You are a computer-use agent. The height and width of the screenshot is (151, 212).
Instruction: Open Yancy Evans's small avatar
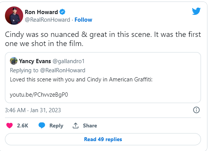point(14,61)
